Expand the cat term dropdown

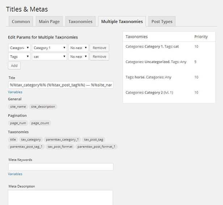pos(49,57)
